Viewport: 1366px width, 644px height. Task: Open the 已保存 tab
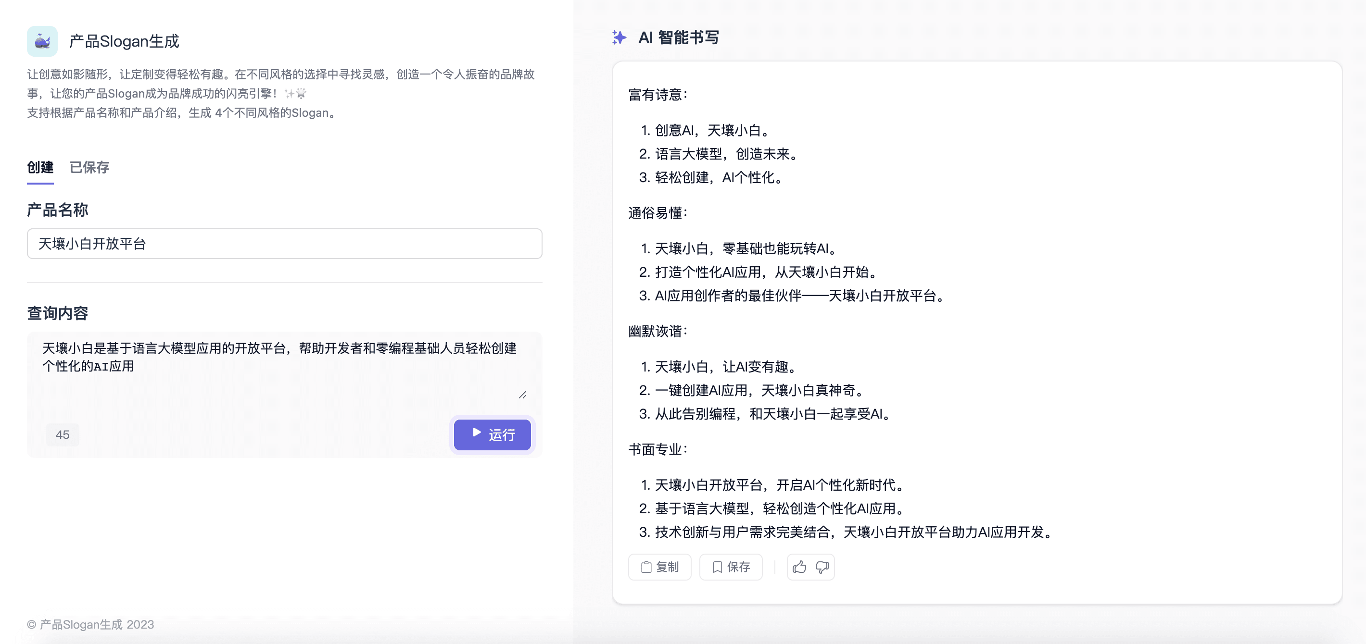click(x=89, y=168)
